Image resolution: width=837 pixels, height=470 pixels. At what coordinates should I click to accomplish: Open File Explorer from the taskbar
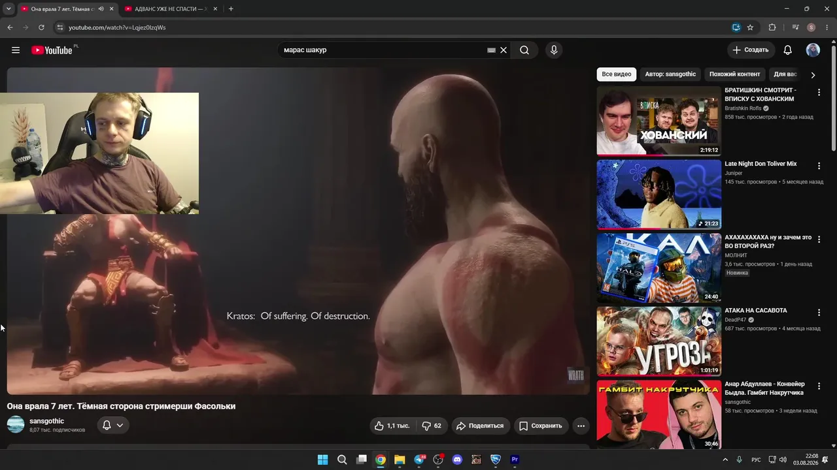click(x=400, y=460)
